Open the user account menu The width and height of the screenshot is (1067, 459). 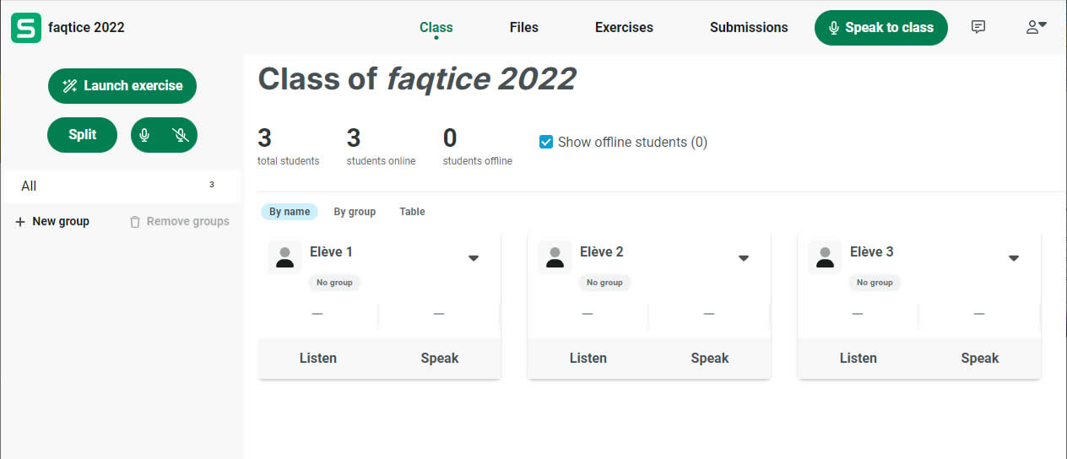point(1036,27)
